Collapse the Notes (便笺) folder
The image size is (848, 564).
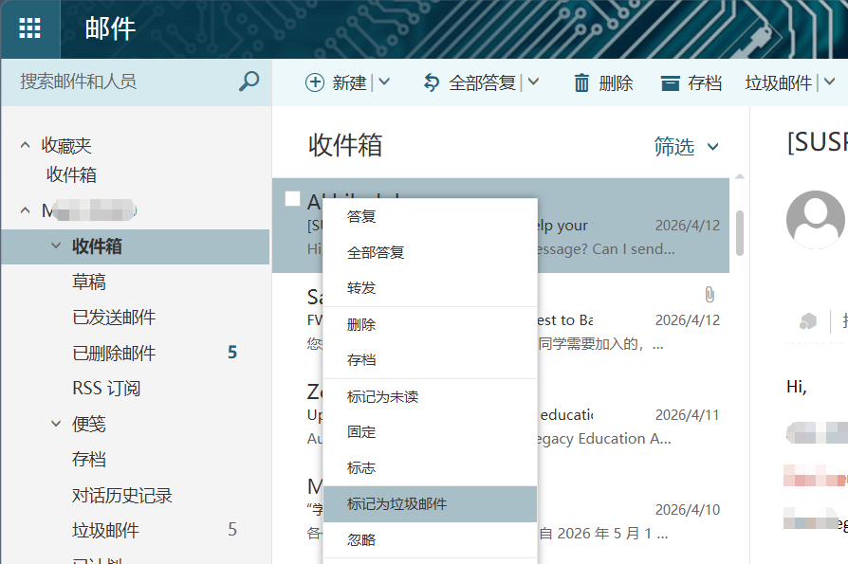[56, 424]
